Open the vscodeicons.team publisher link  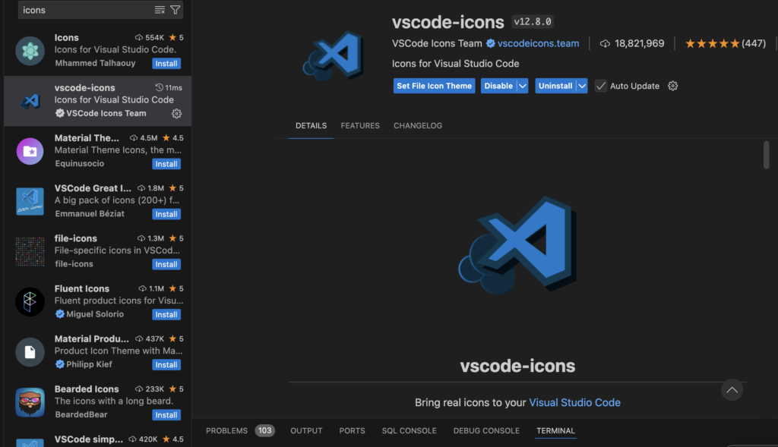point(538,43)
